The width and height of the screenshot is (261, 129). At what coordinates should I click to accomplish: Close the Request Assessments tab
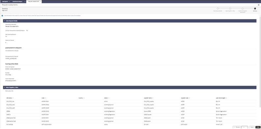[40, 2]
